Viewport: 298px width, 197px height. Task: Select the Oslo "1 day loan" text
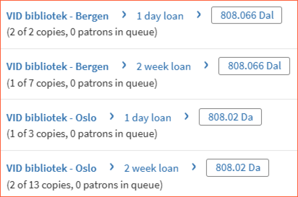[x=147, y=118]
